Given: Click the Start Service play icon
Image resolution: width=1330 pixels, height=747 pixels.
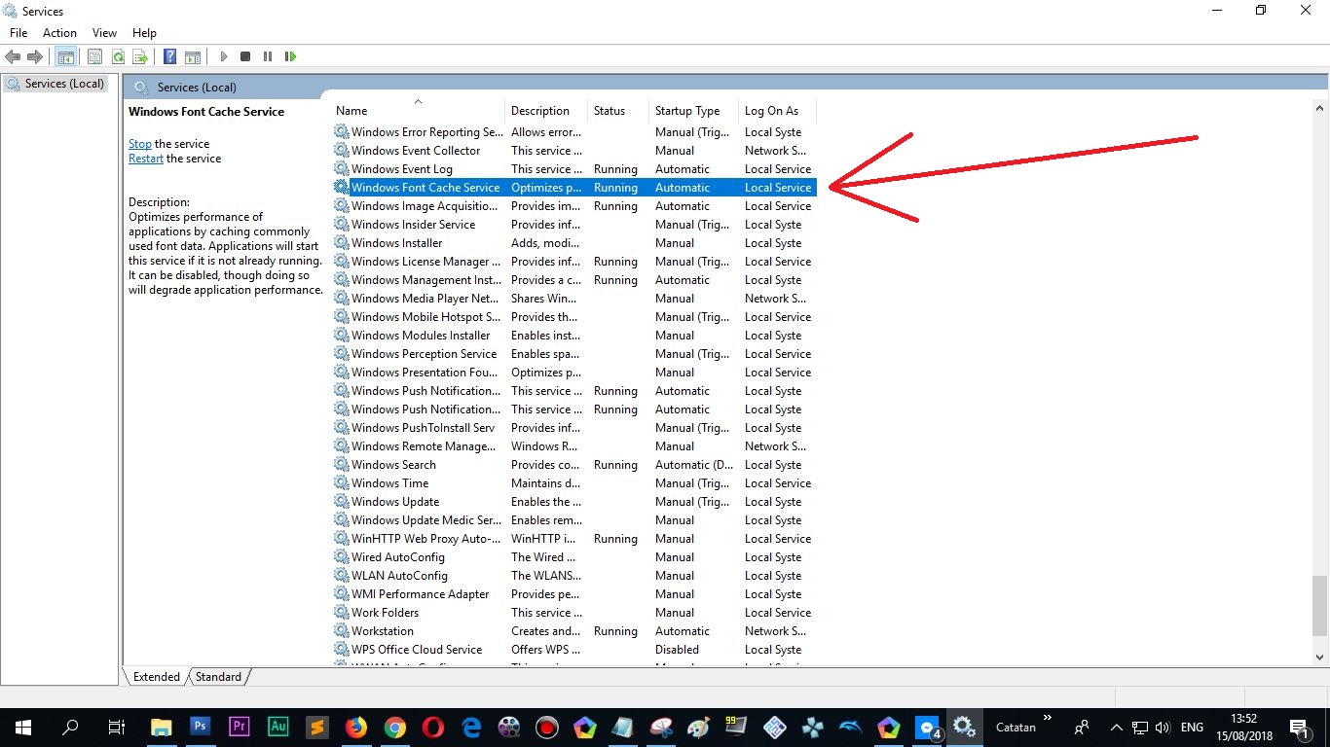Looking at the screenshot, I should (x=223, y=56).
